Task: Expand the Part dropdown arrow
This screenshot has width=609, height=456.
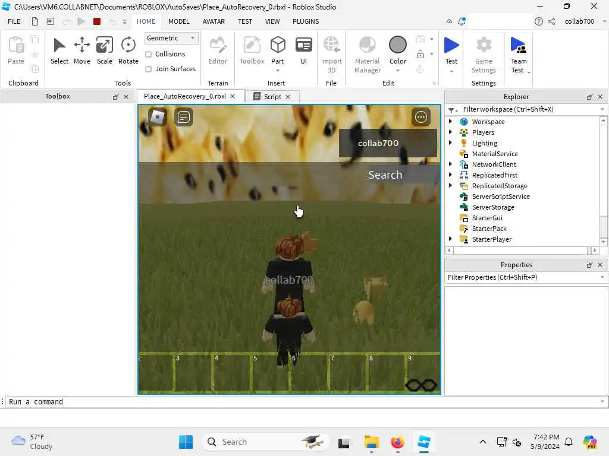Action: pyautogui.click(x=277, y=71)
